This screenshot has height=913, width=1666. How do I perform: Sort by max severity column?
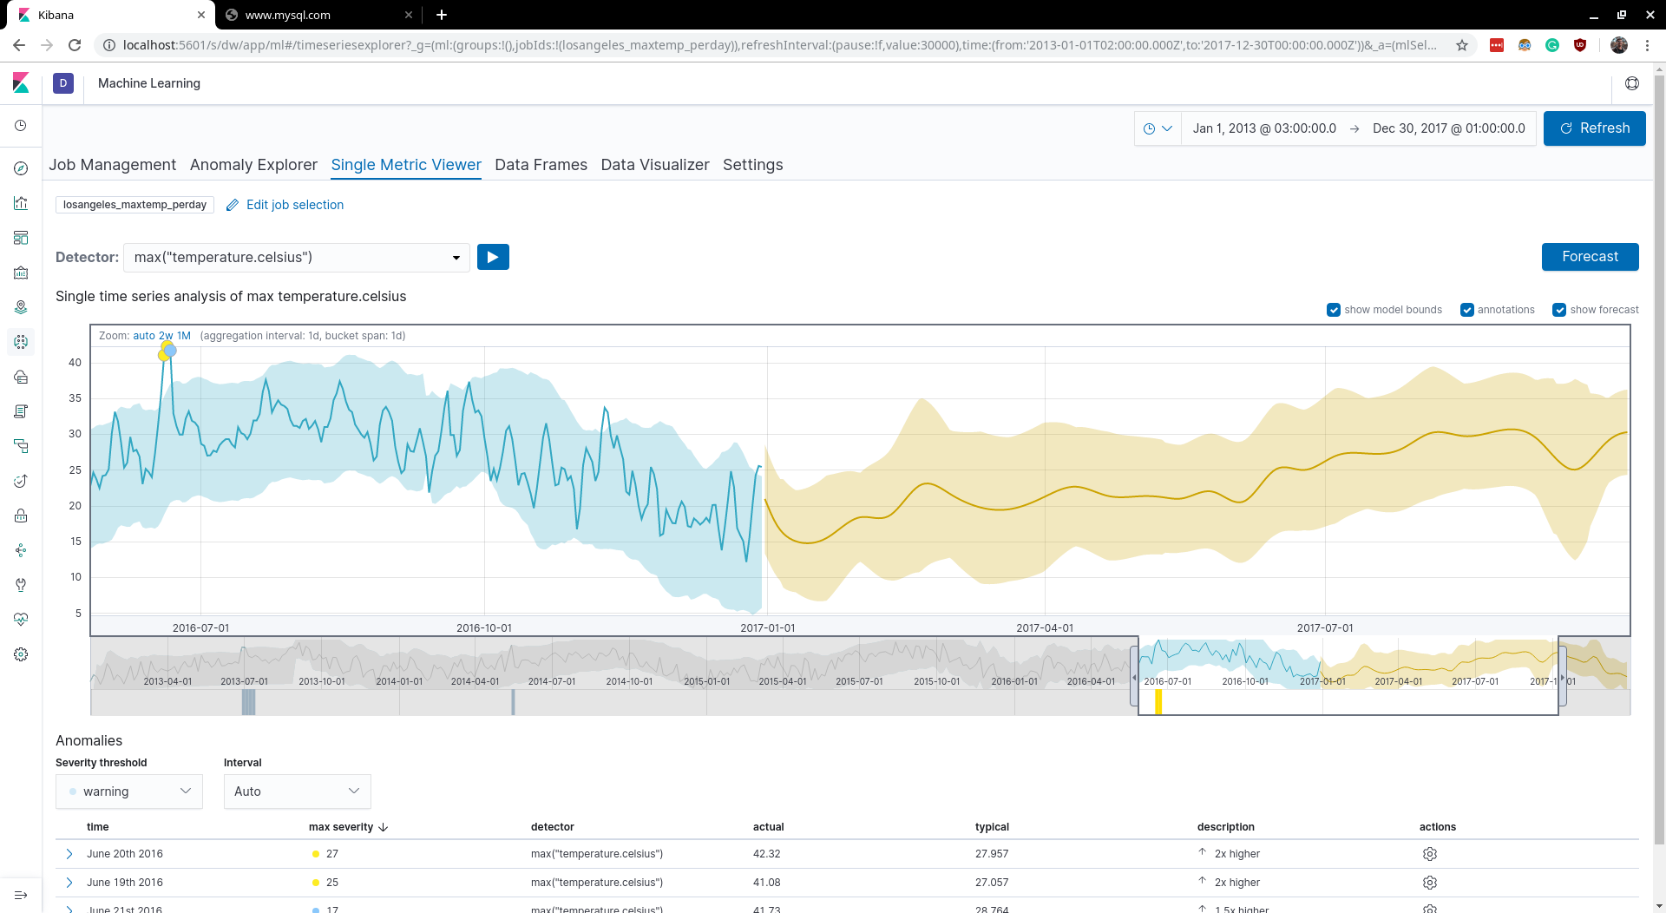[348, 827]
